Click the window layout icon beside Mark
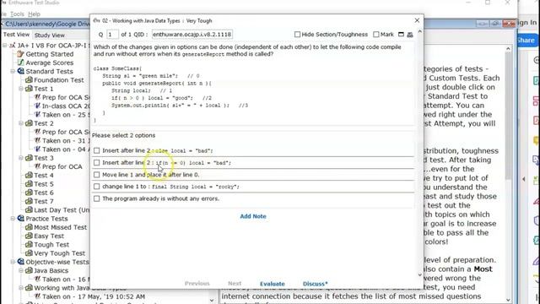Image resolution: width=540 pixels, height=304 pixels. 401,35
